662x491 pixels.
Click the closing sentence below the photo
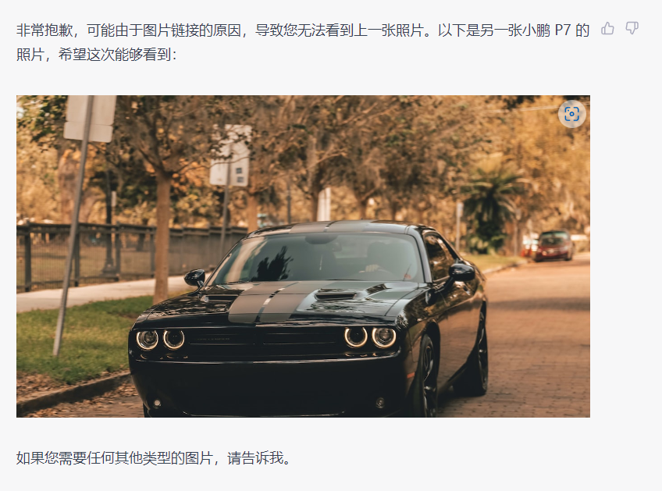pyautogui.click(x=154, y=457)
